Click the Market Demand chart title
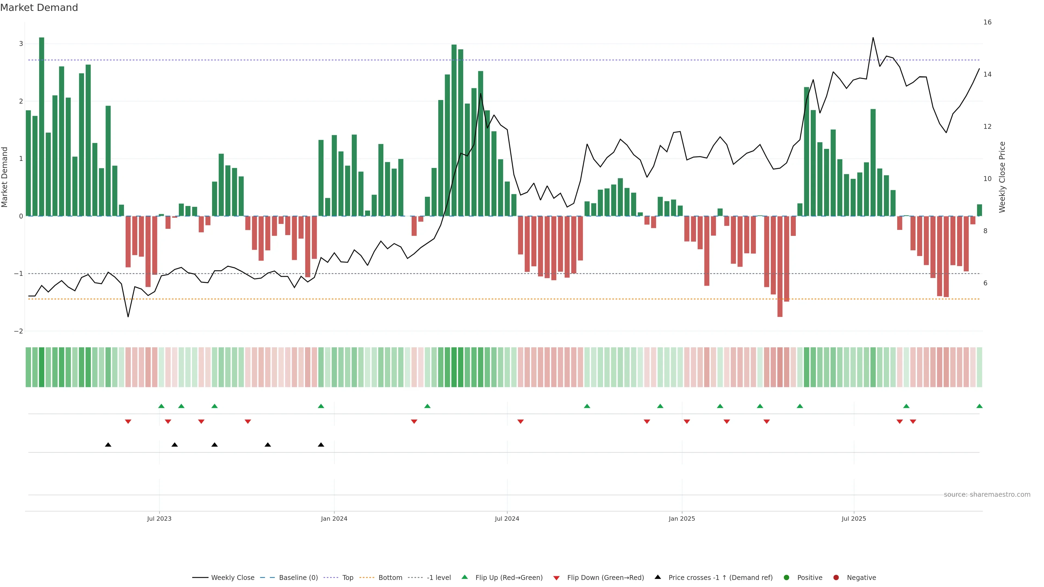 (x=39, y=8)
